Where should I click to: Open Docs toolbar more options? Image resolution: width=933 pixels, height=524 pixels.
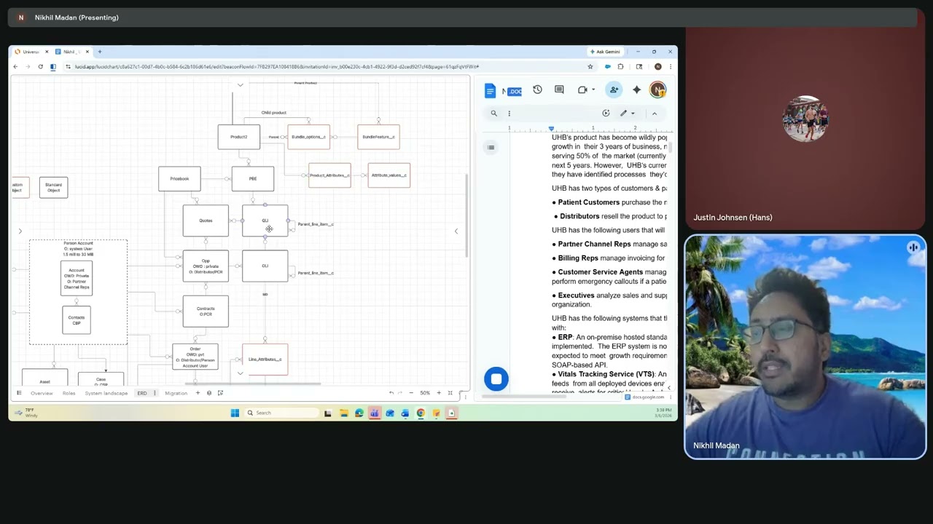pos(509,114)
